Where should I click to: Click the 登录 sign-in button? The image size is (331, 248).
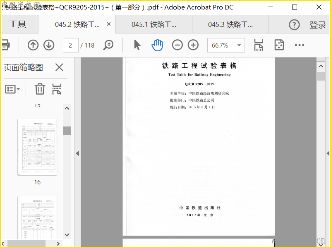click(317, 25)
